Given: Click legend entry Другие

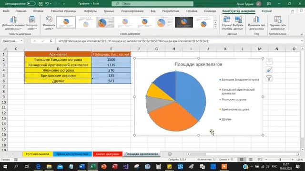Looking at the screenshot, I should [225, 119].
